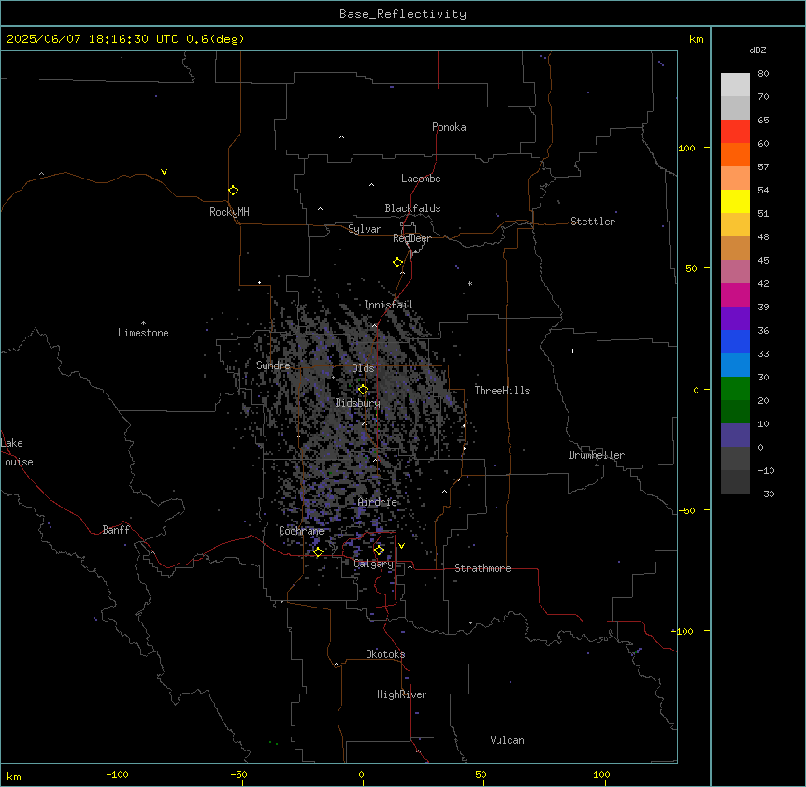
Task: Click the Olds town label
Action: (x=363, y=368)
